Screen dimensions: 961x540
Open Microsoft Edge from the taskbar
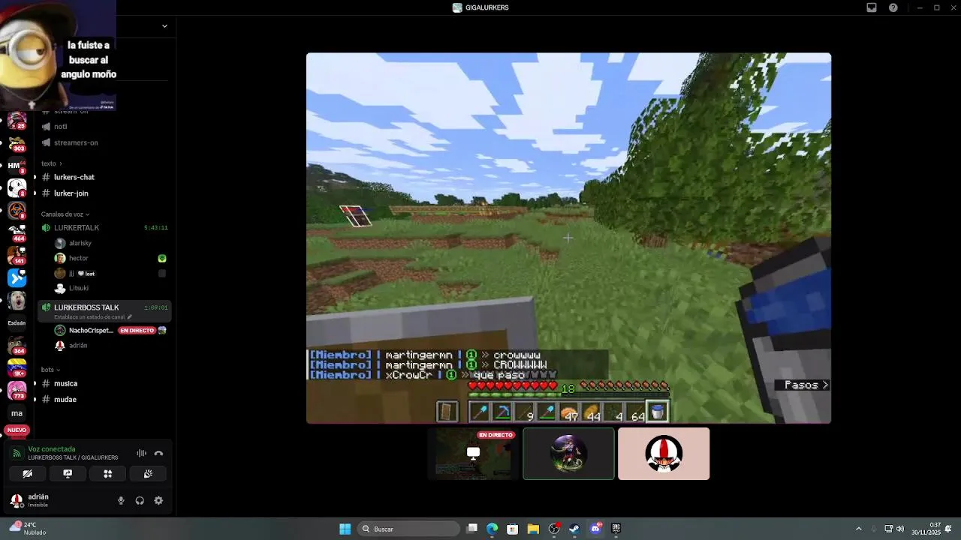coord(493,529)
